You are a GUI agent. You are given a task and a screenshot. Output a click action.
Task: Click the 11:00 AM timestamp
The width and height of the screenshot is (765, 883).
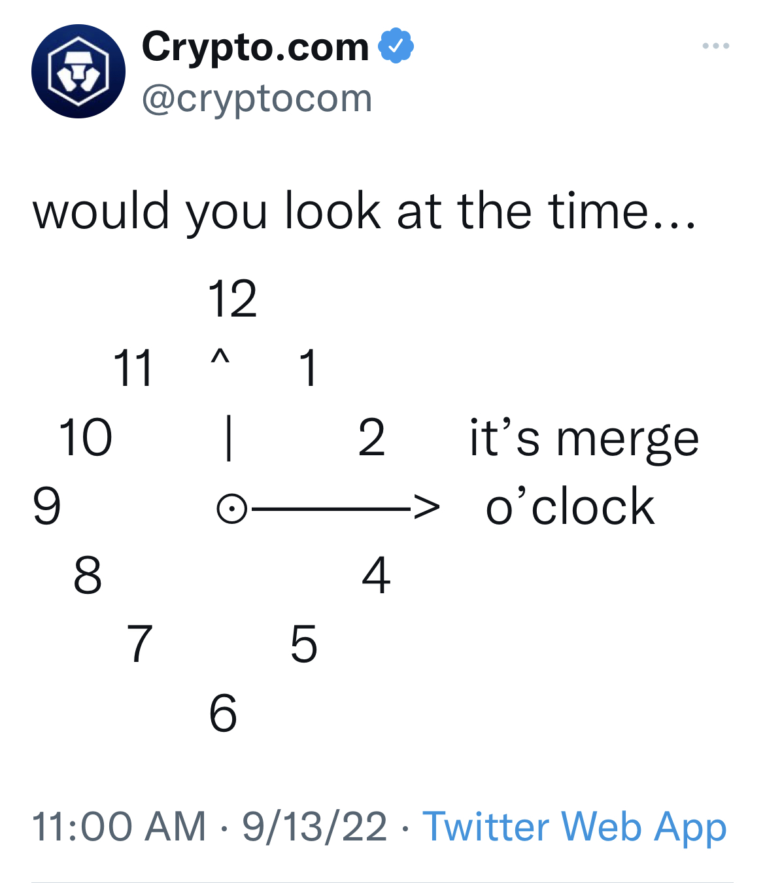[118, 826]
